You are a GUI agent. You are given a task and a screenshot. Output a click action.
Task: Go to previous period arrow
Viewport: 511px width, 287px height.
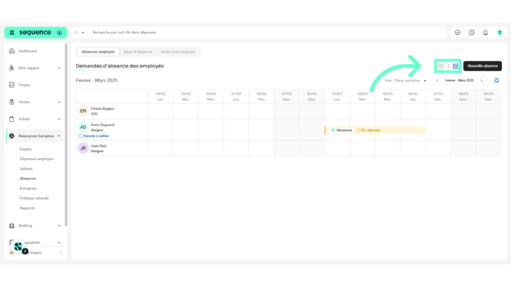437,80
